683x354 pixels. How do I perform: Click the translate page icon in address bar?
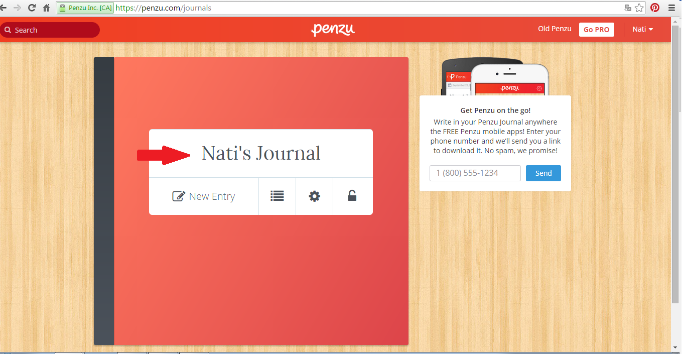click(627, 8)
